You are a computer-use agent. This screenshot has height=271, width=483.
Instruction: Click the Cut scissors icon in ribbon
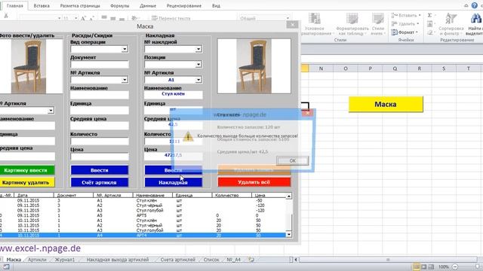pyautogui.click(x=6, y=17)
